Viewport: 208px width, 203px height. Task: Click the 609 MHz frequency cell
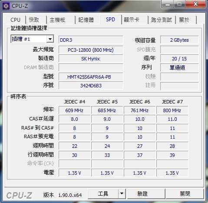(74, 110)
